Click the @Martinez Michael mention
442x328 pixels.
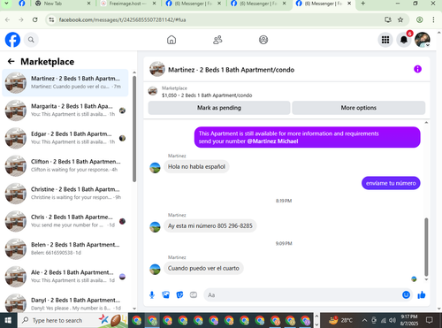coord(272,141)
